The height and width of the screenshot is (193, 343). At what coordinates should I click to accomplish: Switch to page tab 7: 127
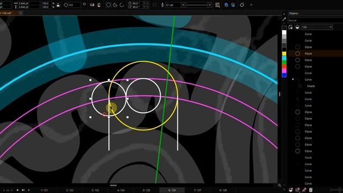point(198,190)
